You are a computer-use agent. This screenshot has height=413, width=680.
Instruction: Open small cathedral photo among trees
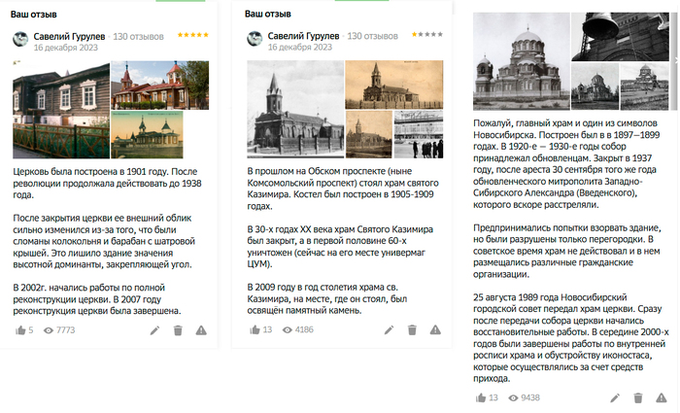pyautogui.click(x=595, y=86)
